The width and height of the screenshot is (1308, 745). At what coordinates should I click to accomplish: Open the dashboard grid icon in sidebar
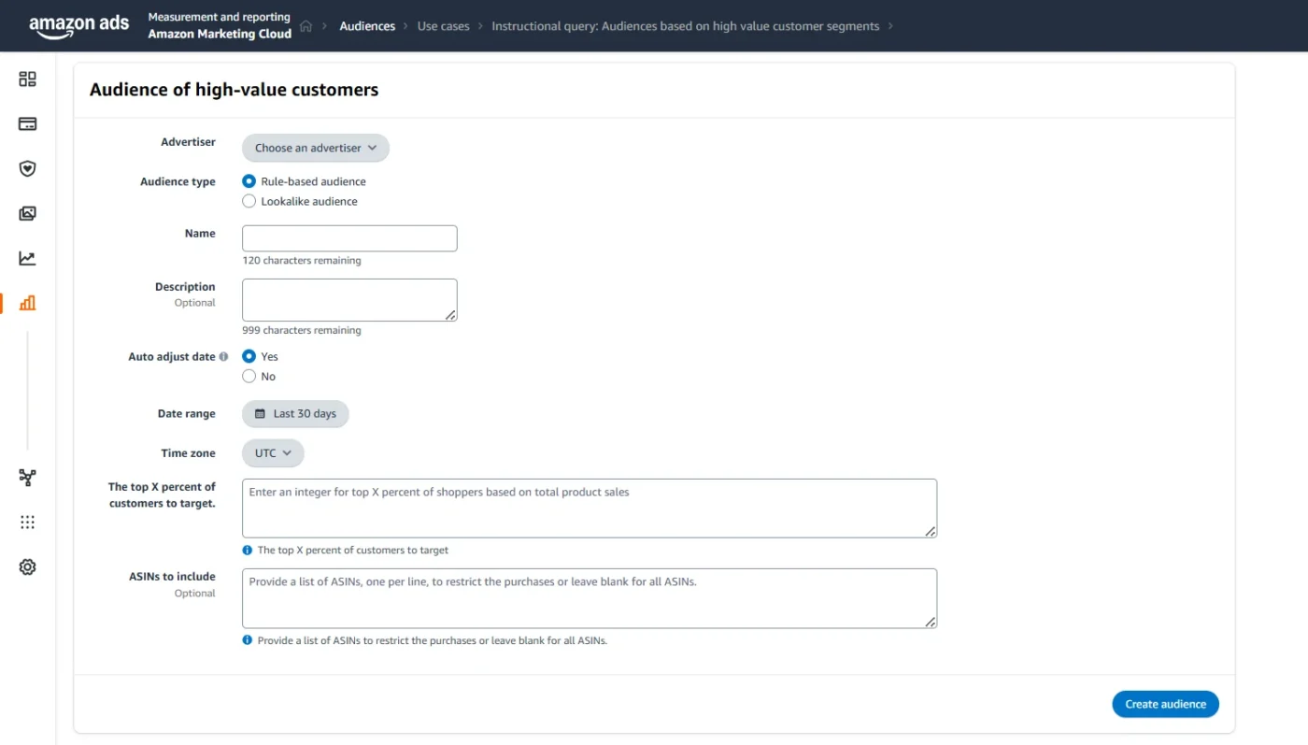tap(27, 79)
